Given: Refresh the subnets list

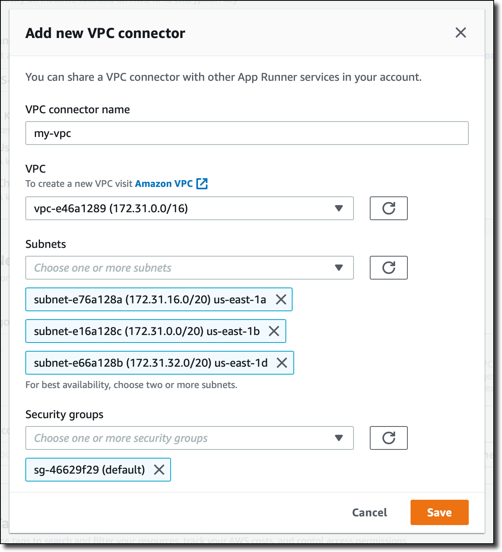Looking at the screenshot, I should click(388, 268).
